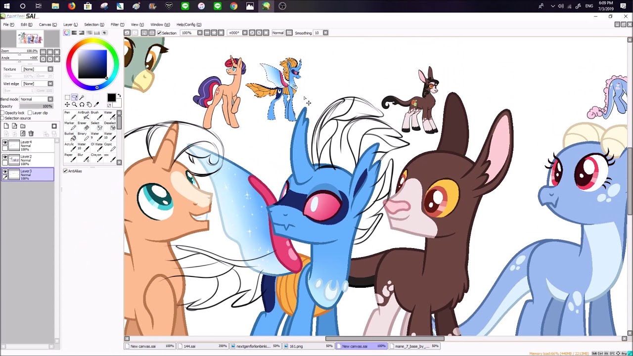Select the AirBrush tool
The height and width of the screenshot is (356, 633).
coord(84,115)
